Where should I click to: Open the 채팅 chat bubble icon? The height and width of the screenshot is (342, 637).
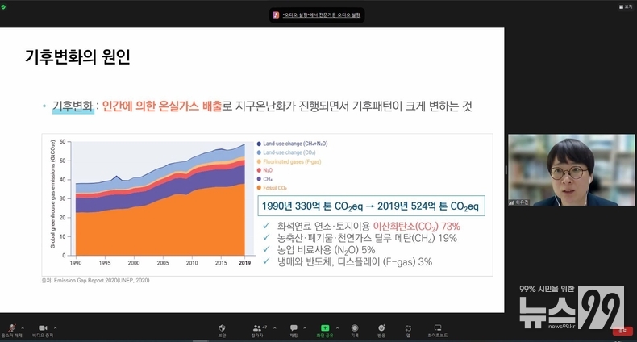click(x=294, y=327)
